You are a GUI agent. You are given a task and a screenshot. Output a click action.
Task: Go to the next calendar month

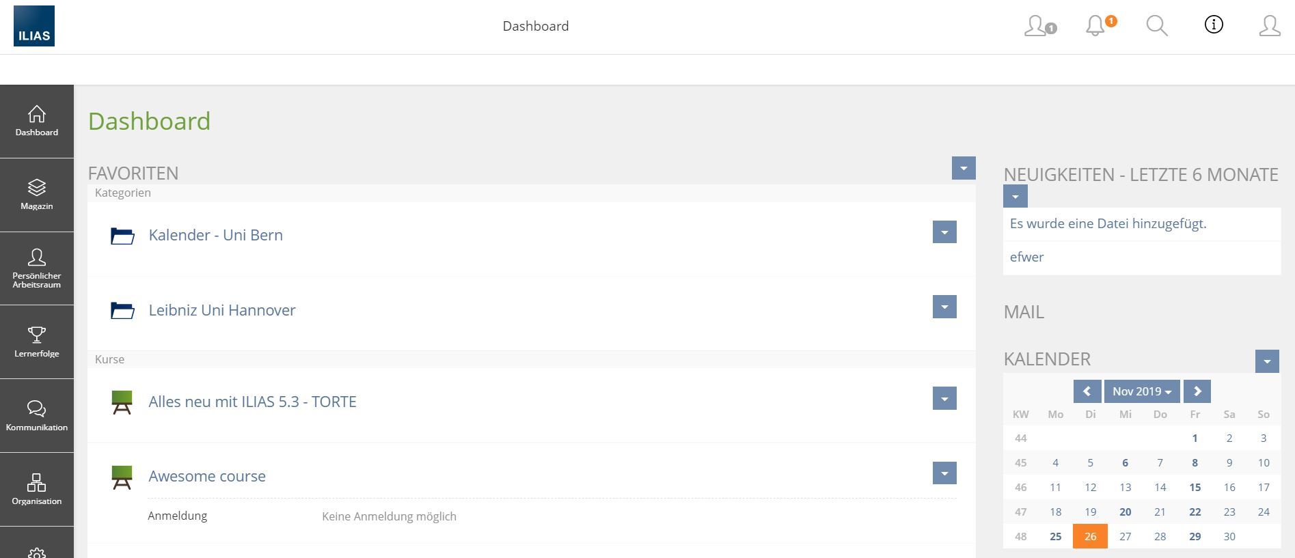pyautogui.click(x=1197, y=391)
